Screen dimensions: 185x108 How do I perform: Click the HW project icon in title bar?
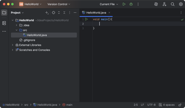point(21,4)
